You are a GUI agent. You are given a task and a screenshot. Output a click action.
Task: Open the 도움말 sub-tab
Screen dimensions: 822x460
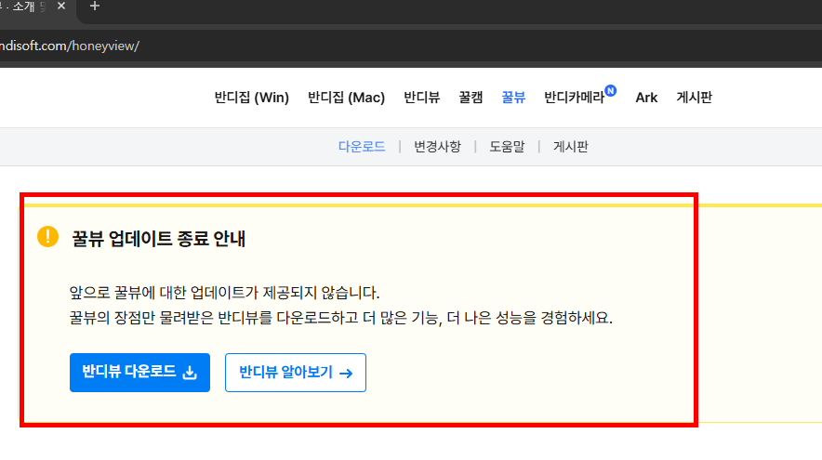[507, 147]
